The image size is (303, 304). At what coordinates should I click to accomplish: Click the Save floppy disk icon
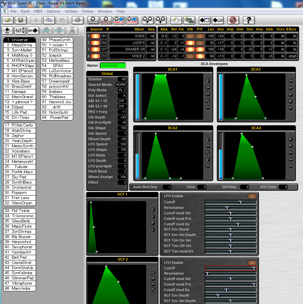(x=20, y=20)
